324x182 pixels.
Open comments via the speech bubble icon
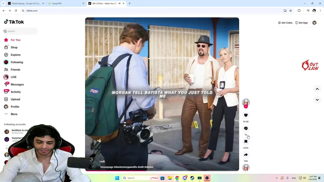click(x=246, y=128)
